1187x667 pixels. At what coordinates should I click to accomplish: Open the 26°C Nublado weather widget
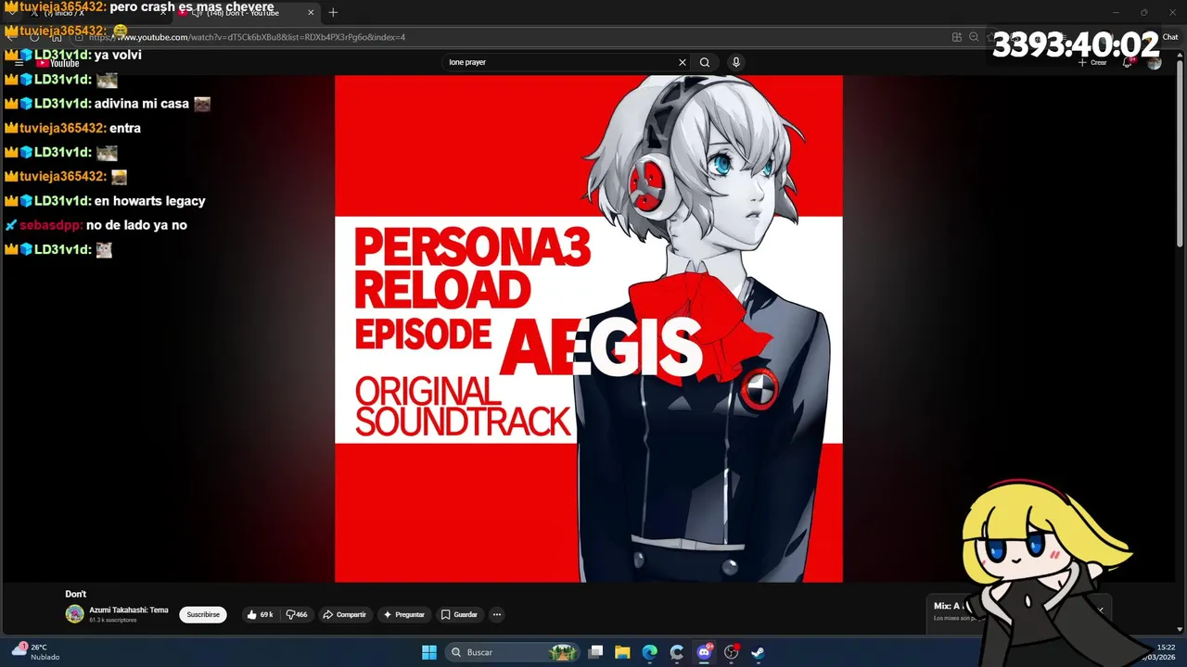pyautogui.click(x=35, y=652)
